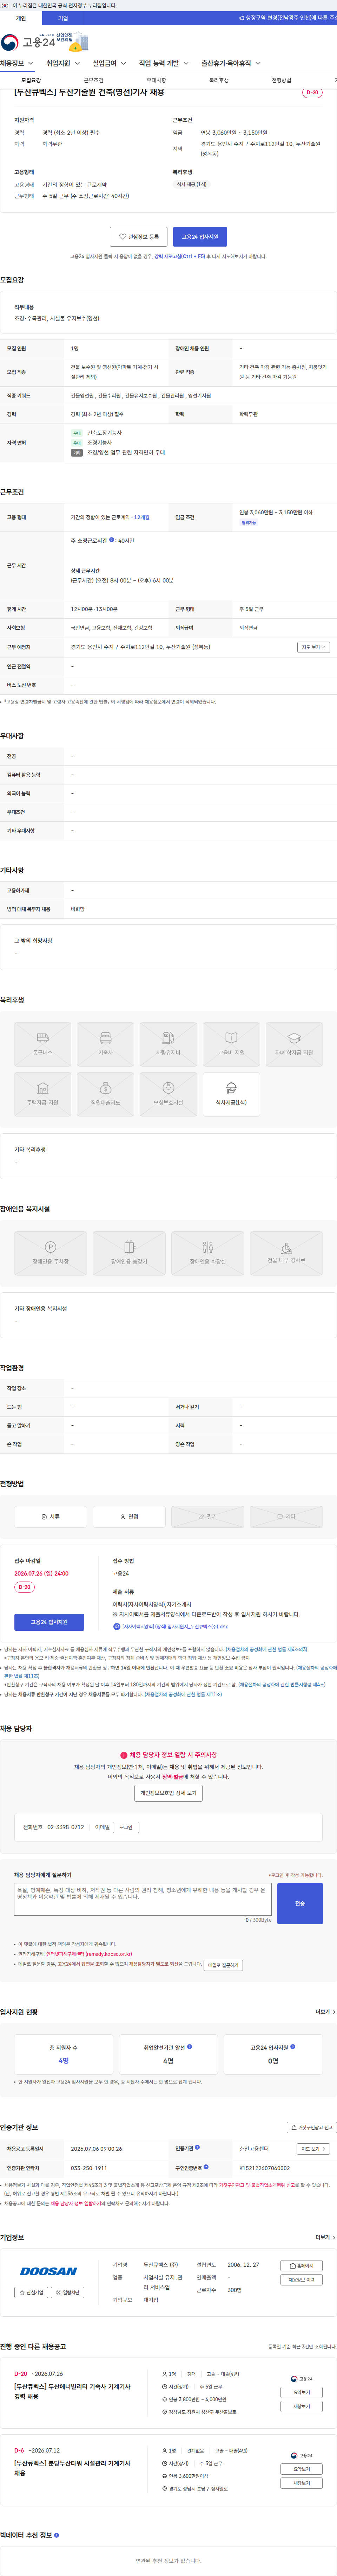Click 요약보기 for 분당두산타워 job card

[x=301, y=2469]
